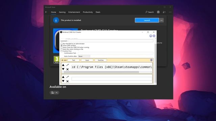
Task: Edit the cd command row with pencil
Action: [67, 65]
